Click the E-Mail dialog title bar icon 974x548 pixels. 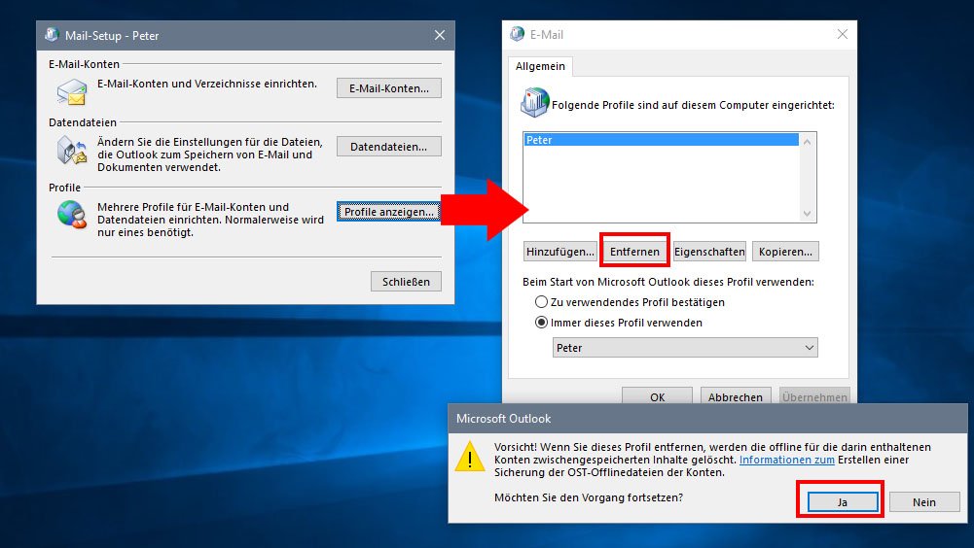click(518, 35)
